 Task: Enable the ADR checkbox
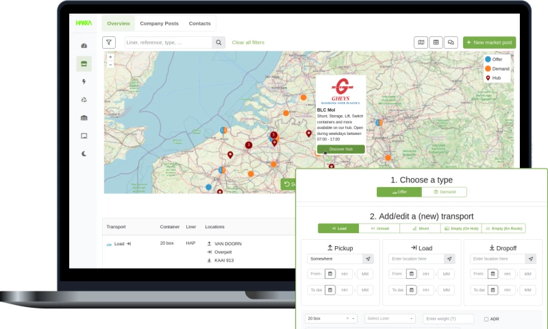486,319
